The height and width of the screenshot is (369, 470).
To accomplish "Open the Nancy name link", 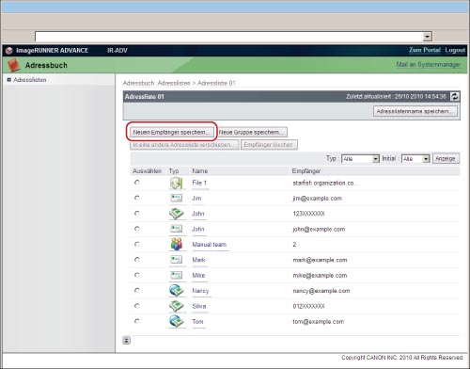I will (x=200, y=291).
